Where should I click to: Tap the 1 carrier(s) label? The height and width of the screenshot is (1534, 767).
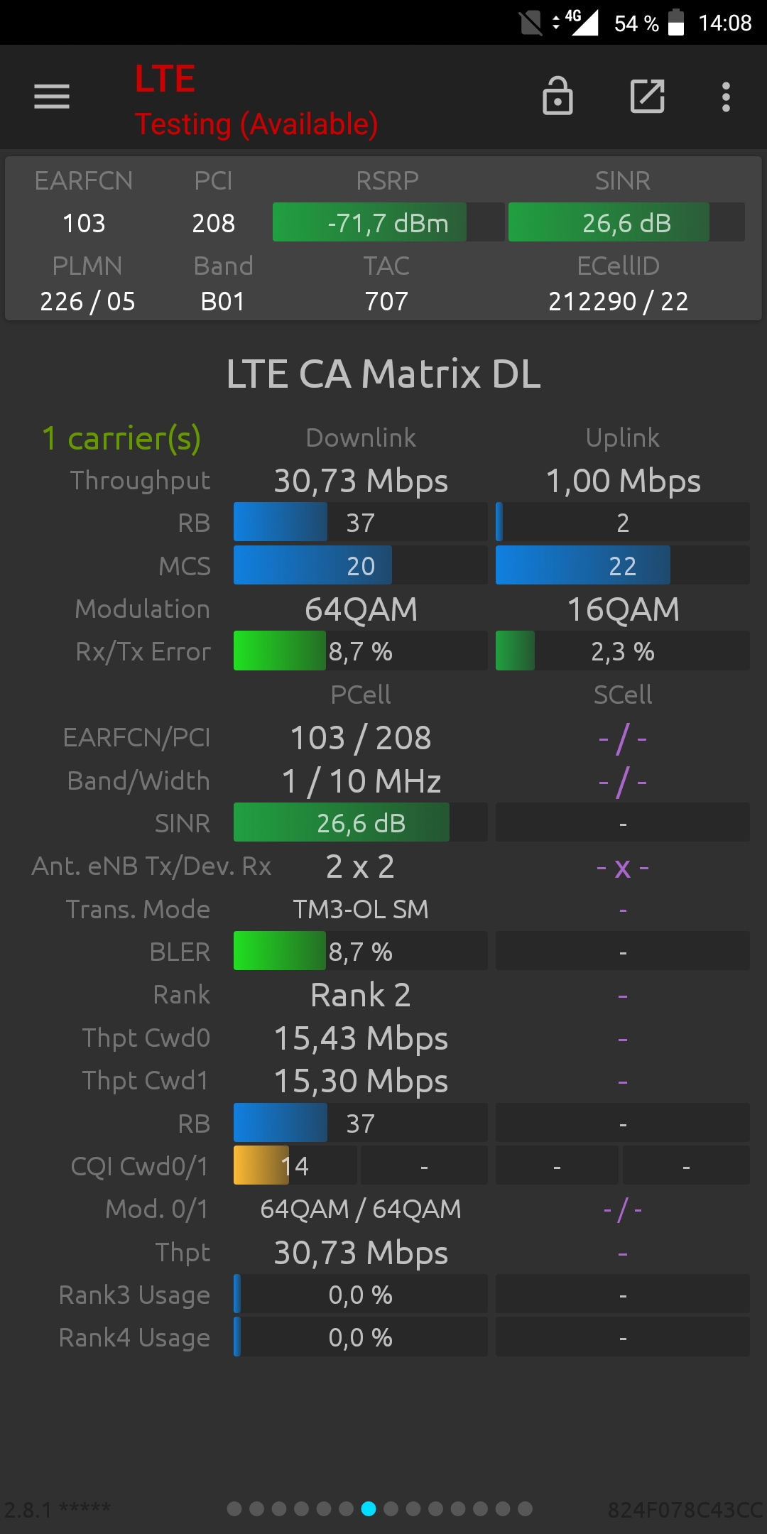pyautogui.click(x=121, y=438)
